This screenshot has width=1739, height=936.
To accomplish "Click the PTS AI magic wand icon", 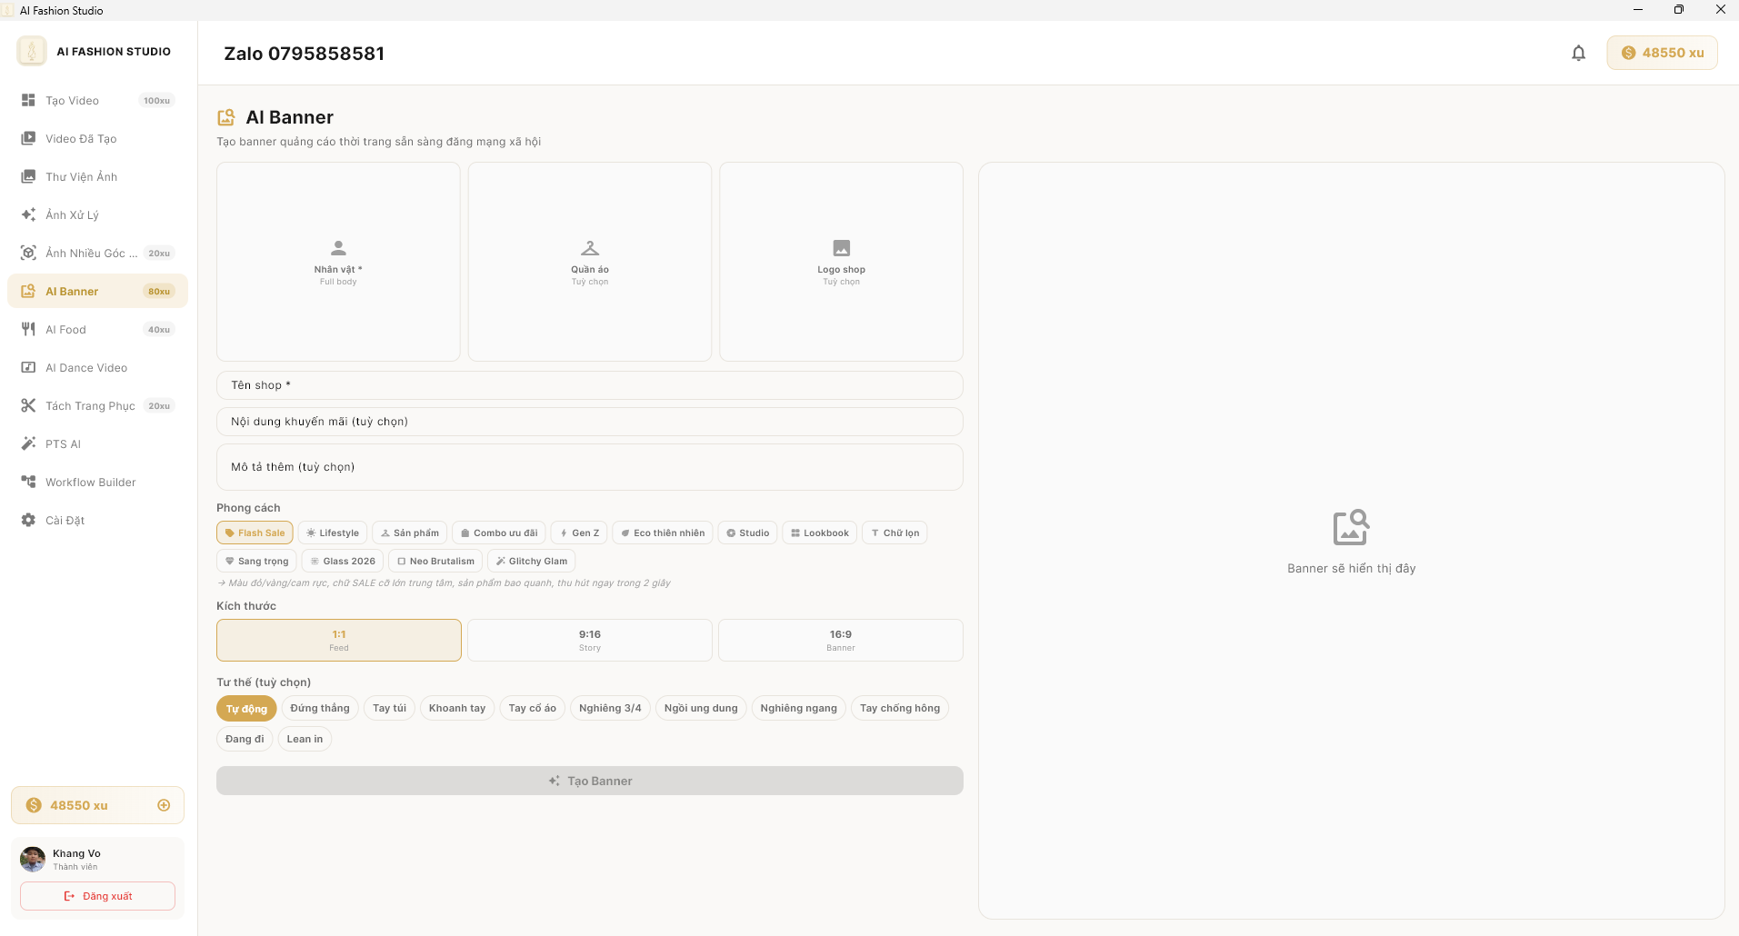I will pyautogui.click(x=28, y=444).
